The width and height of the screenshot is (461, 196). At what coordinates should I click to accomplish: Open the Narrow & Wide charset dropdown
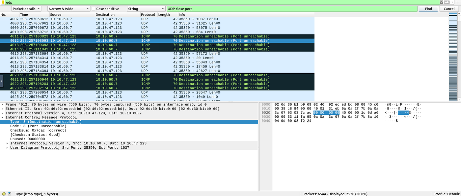point(69,9)
